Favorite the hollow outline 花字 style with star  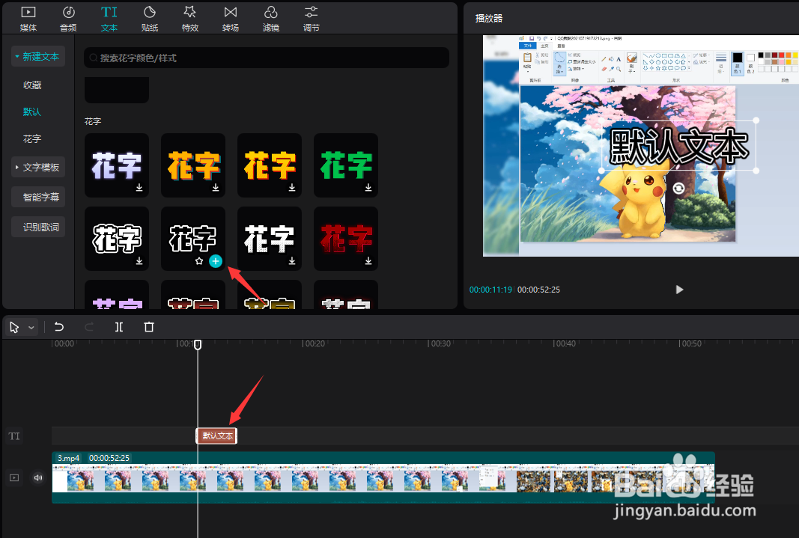click(199, 261)
